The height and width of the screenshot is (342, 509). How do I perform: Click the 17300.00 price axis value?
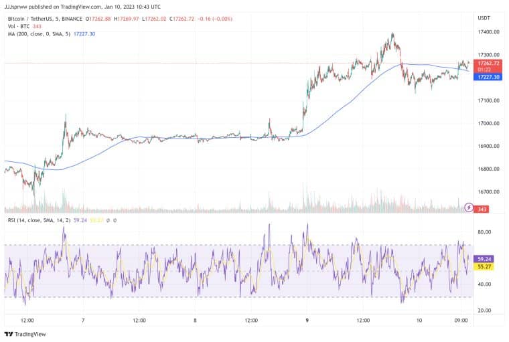[488, 55]
